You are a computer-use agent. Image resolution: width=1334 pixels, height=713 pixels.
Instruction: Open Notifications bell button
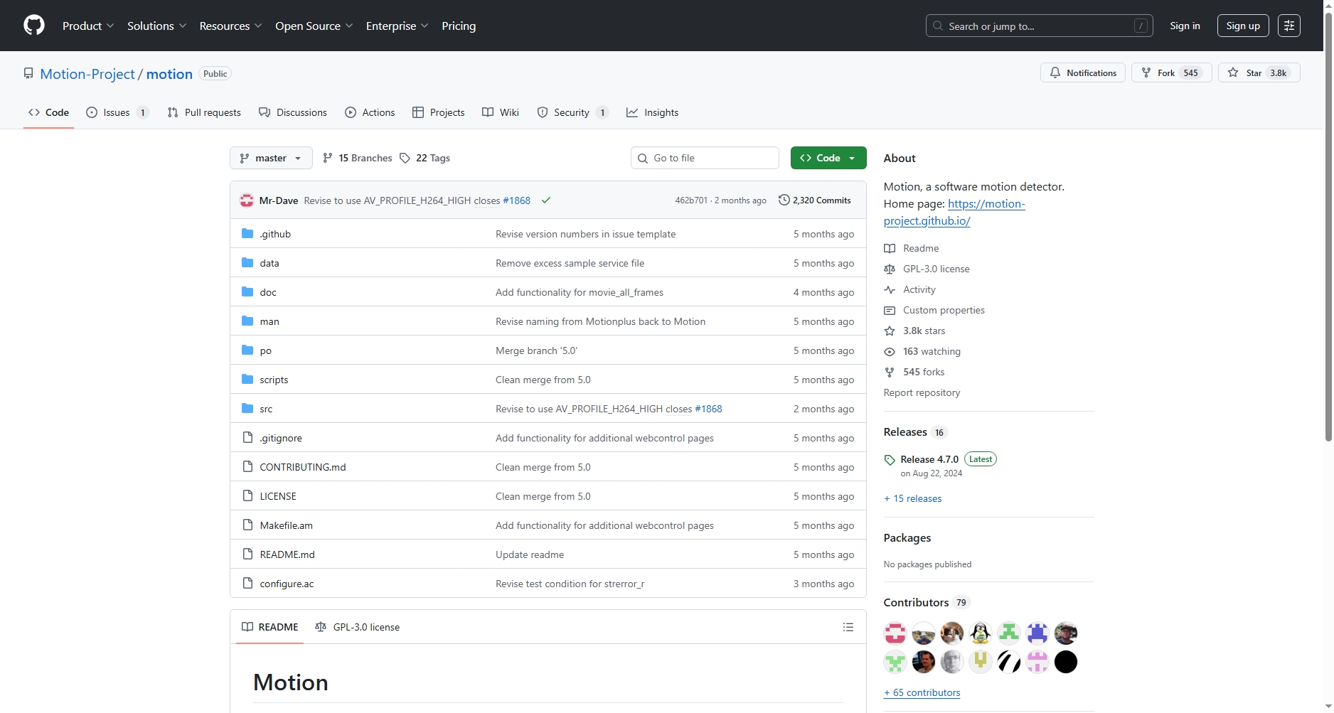(x=1082, y=73)
